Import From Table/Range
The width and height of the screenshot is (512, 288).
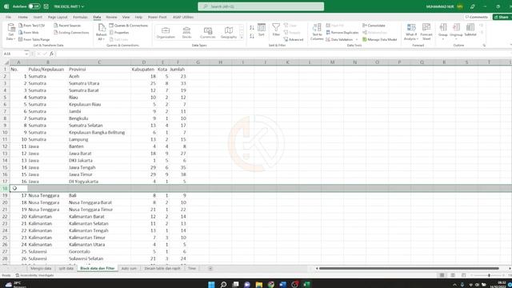(x=34, y=39)
